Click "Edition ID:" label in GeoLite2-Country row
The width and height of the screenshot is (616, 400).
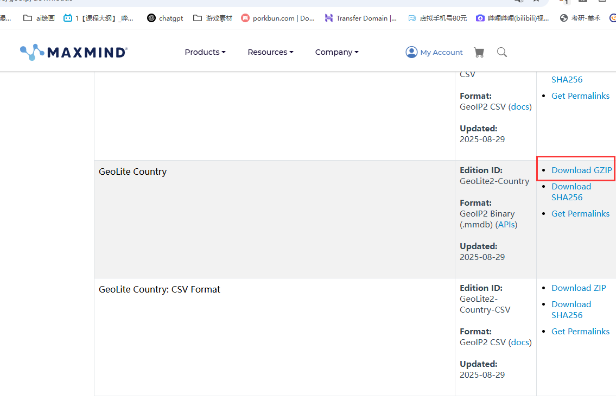pyautogui.click(x=481, y=170)
